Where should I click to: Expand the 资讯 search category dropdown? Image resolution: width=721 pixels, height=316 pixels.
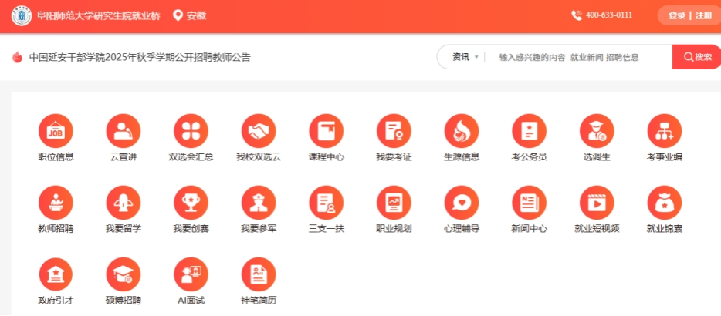pyautogui.click(x=465, y=57)
